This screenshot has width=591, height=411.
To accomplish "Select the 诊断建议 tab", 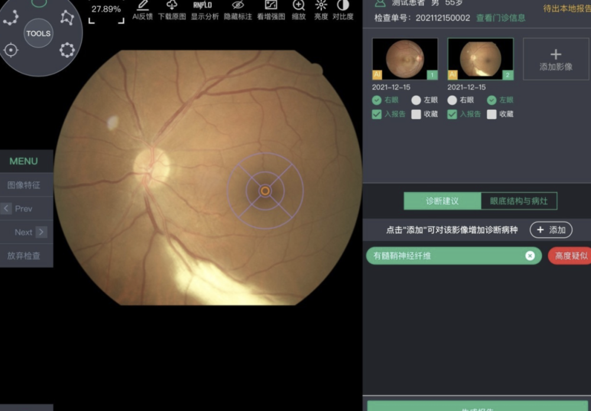I will pyautogui.click(x=442, y=201).
